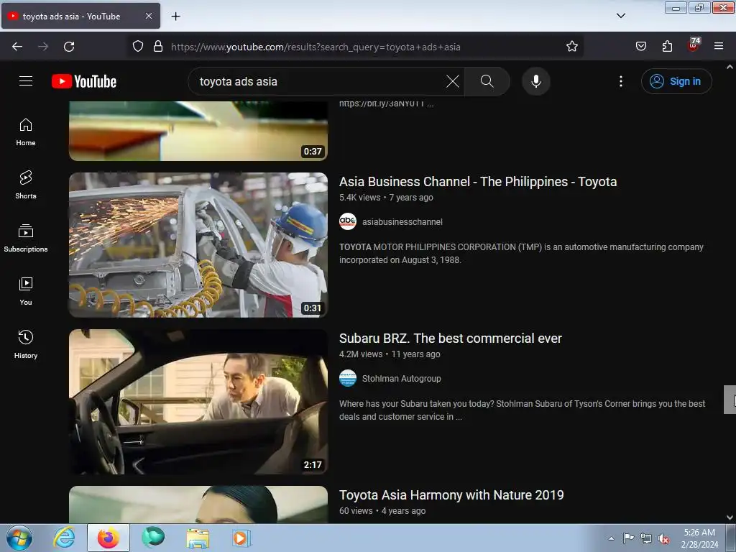The height and width of the screenshot is (552, 736).
Task: Open a new browser tab
Action: pos(175,17)
